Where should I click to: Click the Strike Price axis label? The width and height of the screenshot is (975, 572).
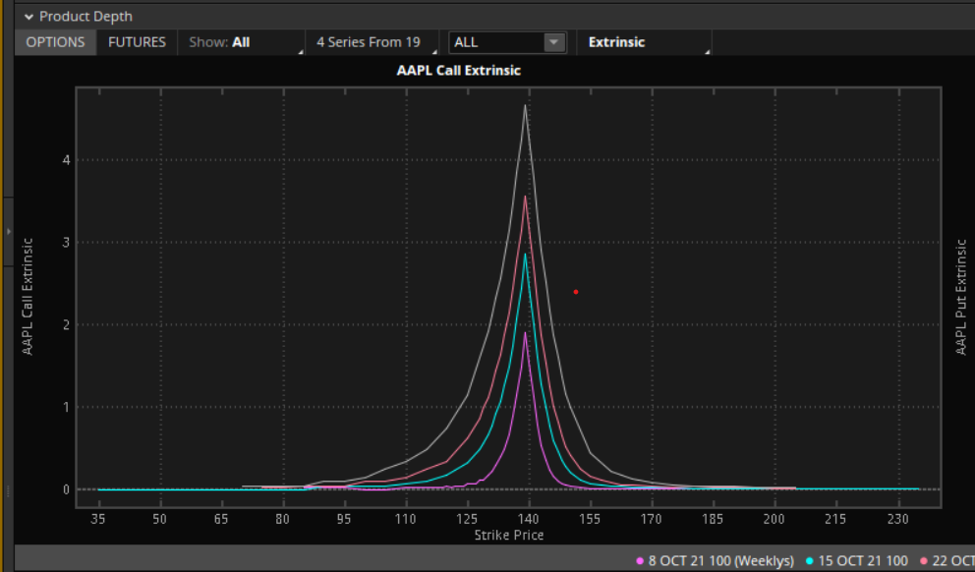click(508, 536)
